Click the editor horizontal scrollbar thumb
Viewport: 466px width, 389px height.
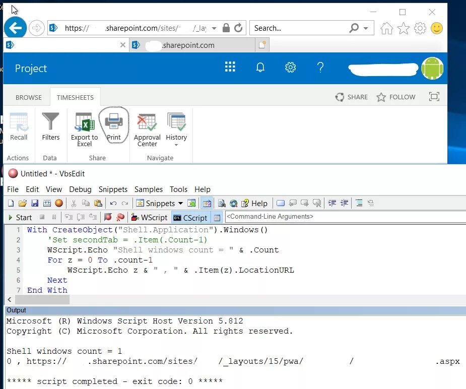pyautogui.click(x=42, y=299)
